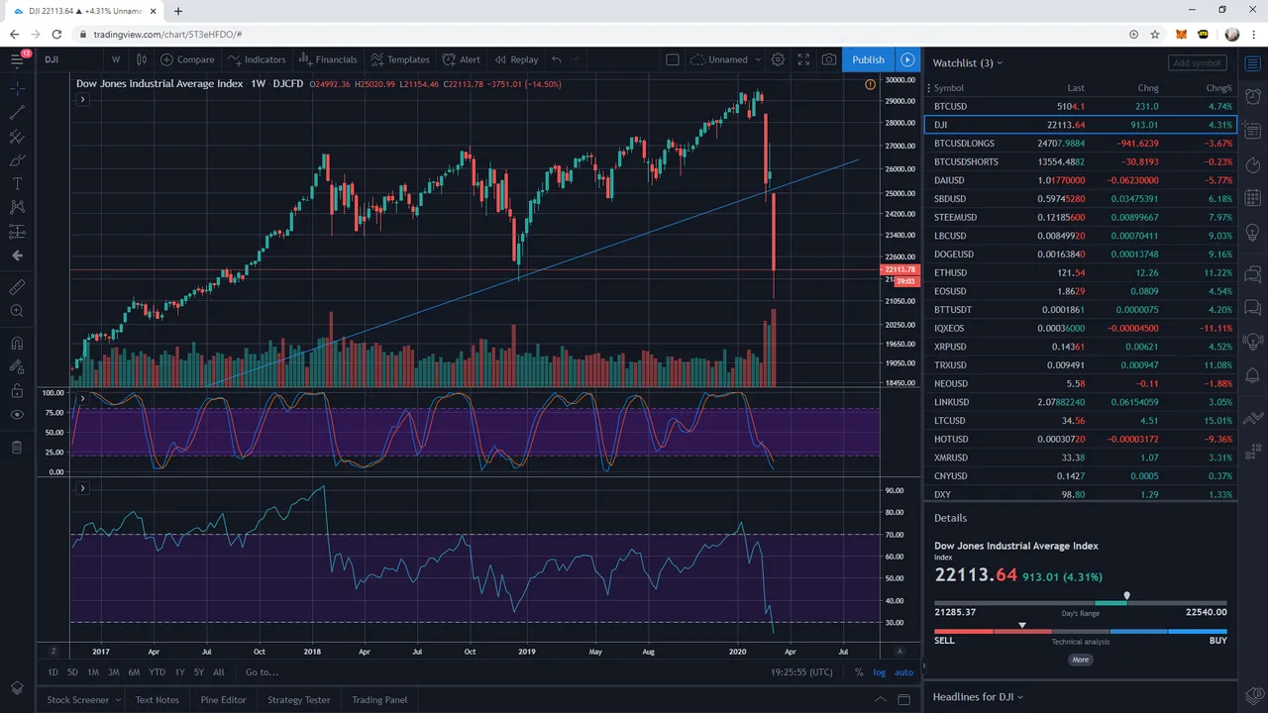Image resolution: width=1268 pixels, height=713 pixels.
Task: Select the pitchfork drawing tool
Action: point(17,137)
